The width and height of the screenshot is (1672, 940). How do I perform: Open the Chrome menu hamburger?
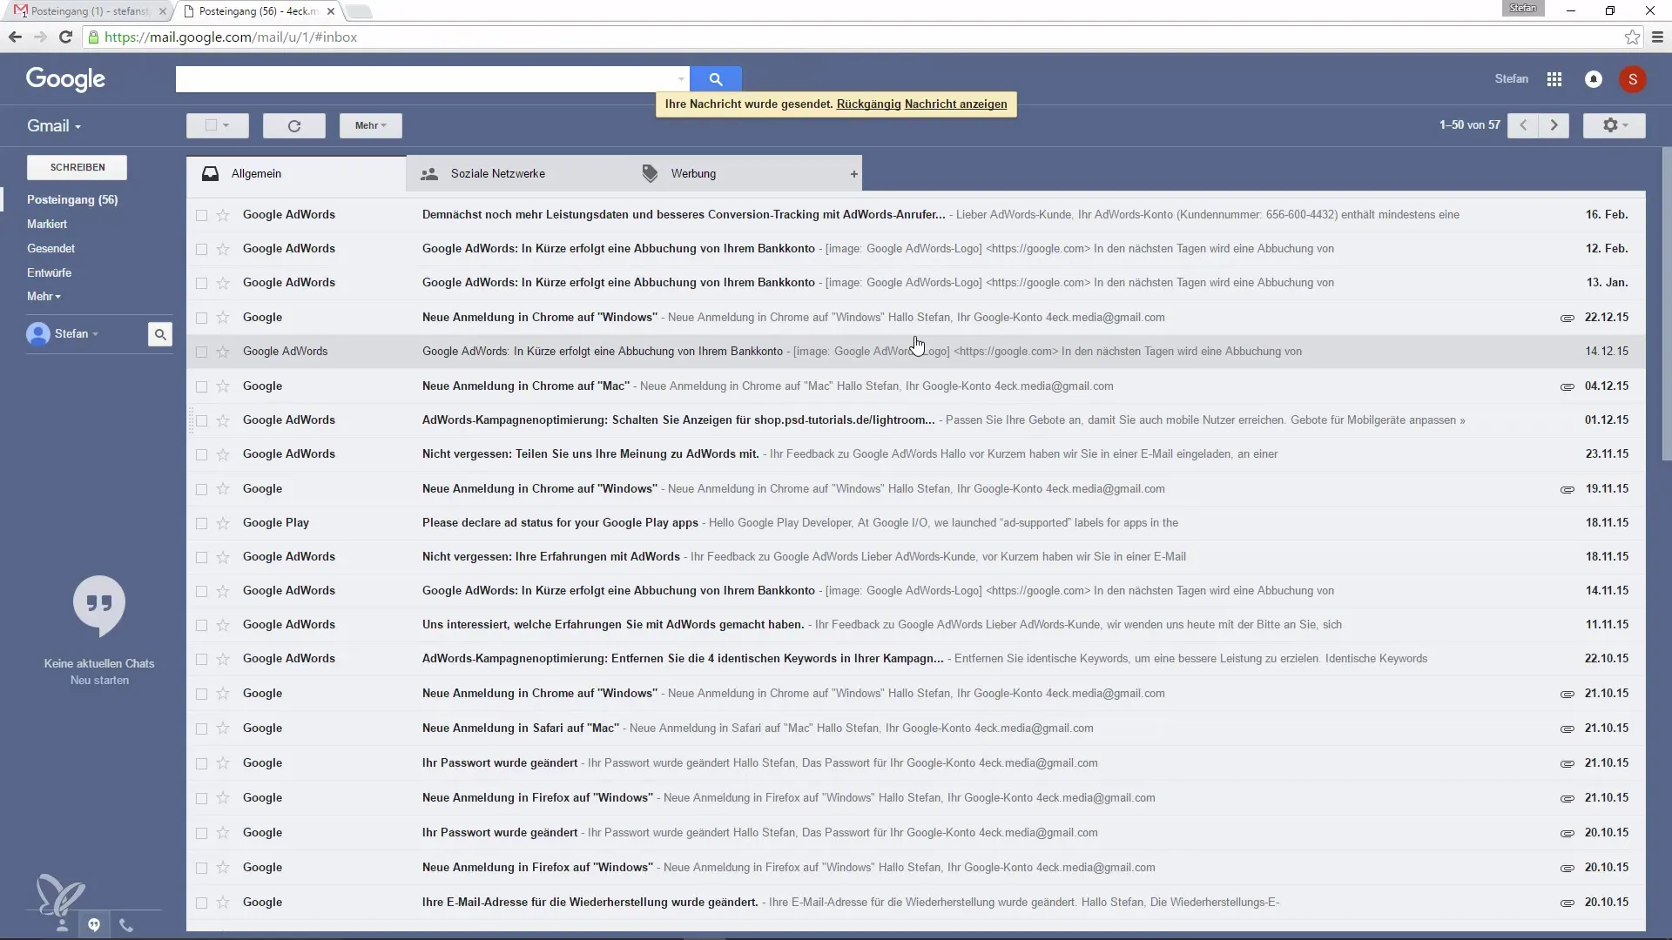click(x=1657, y=37)
